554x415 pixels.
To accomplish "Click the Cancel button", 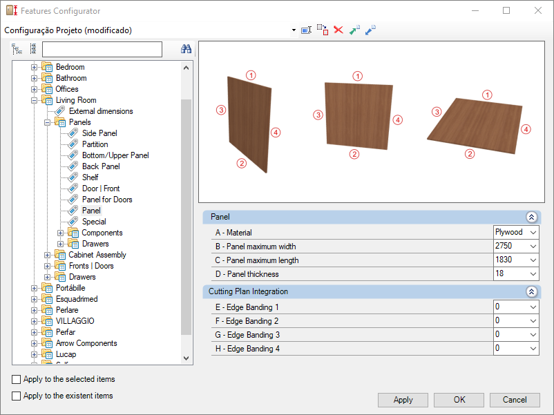I will pyautogui.click(x=515, y=400).
